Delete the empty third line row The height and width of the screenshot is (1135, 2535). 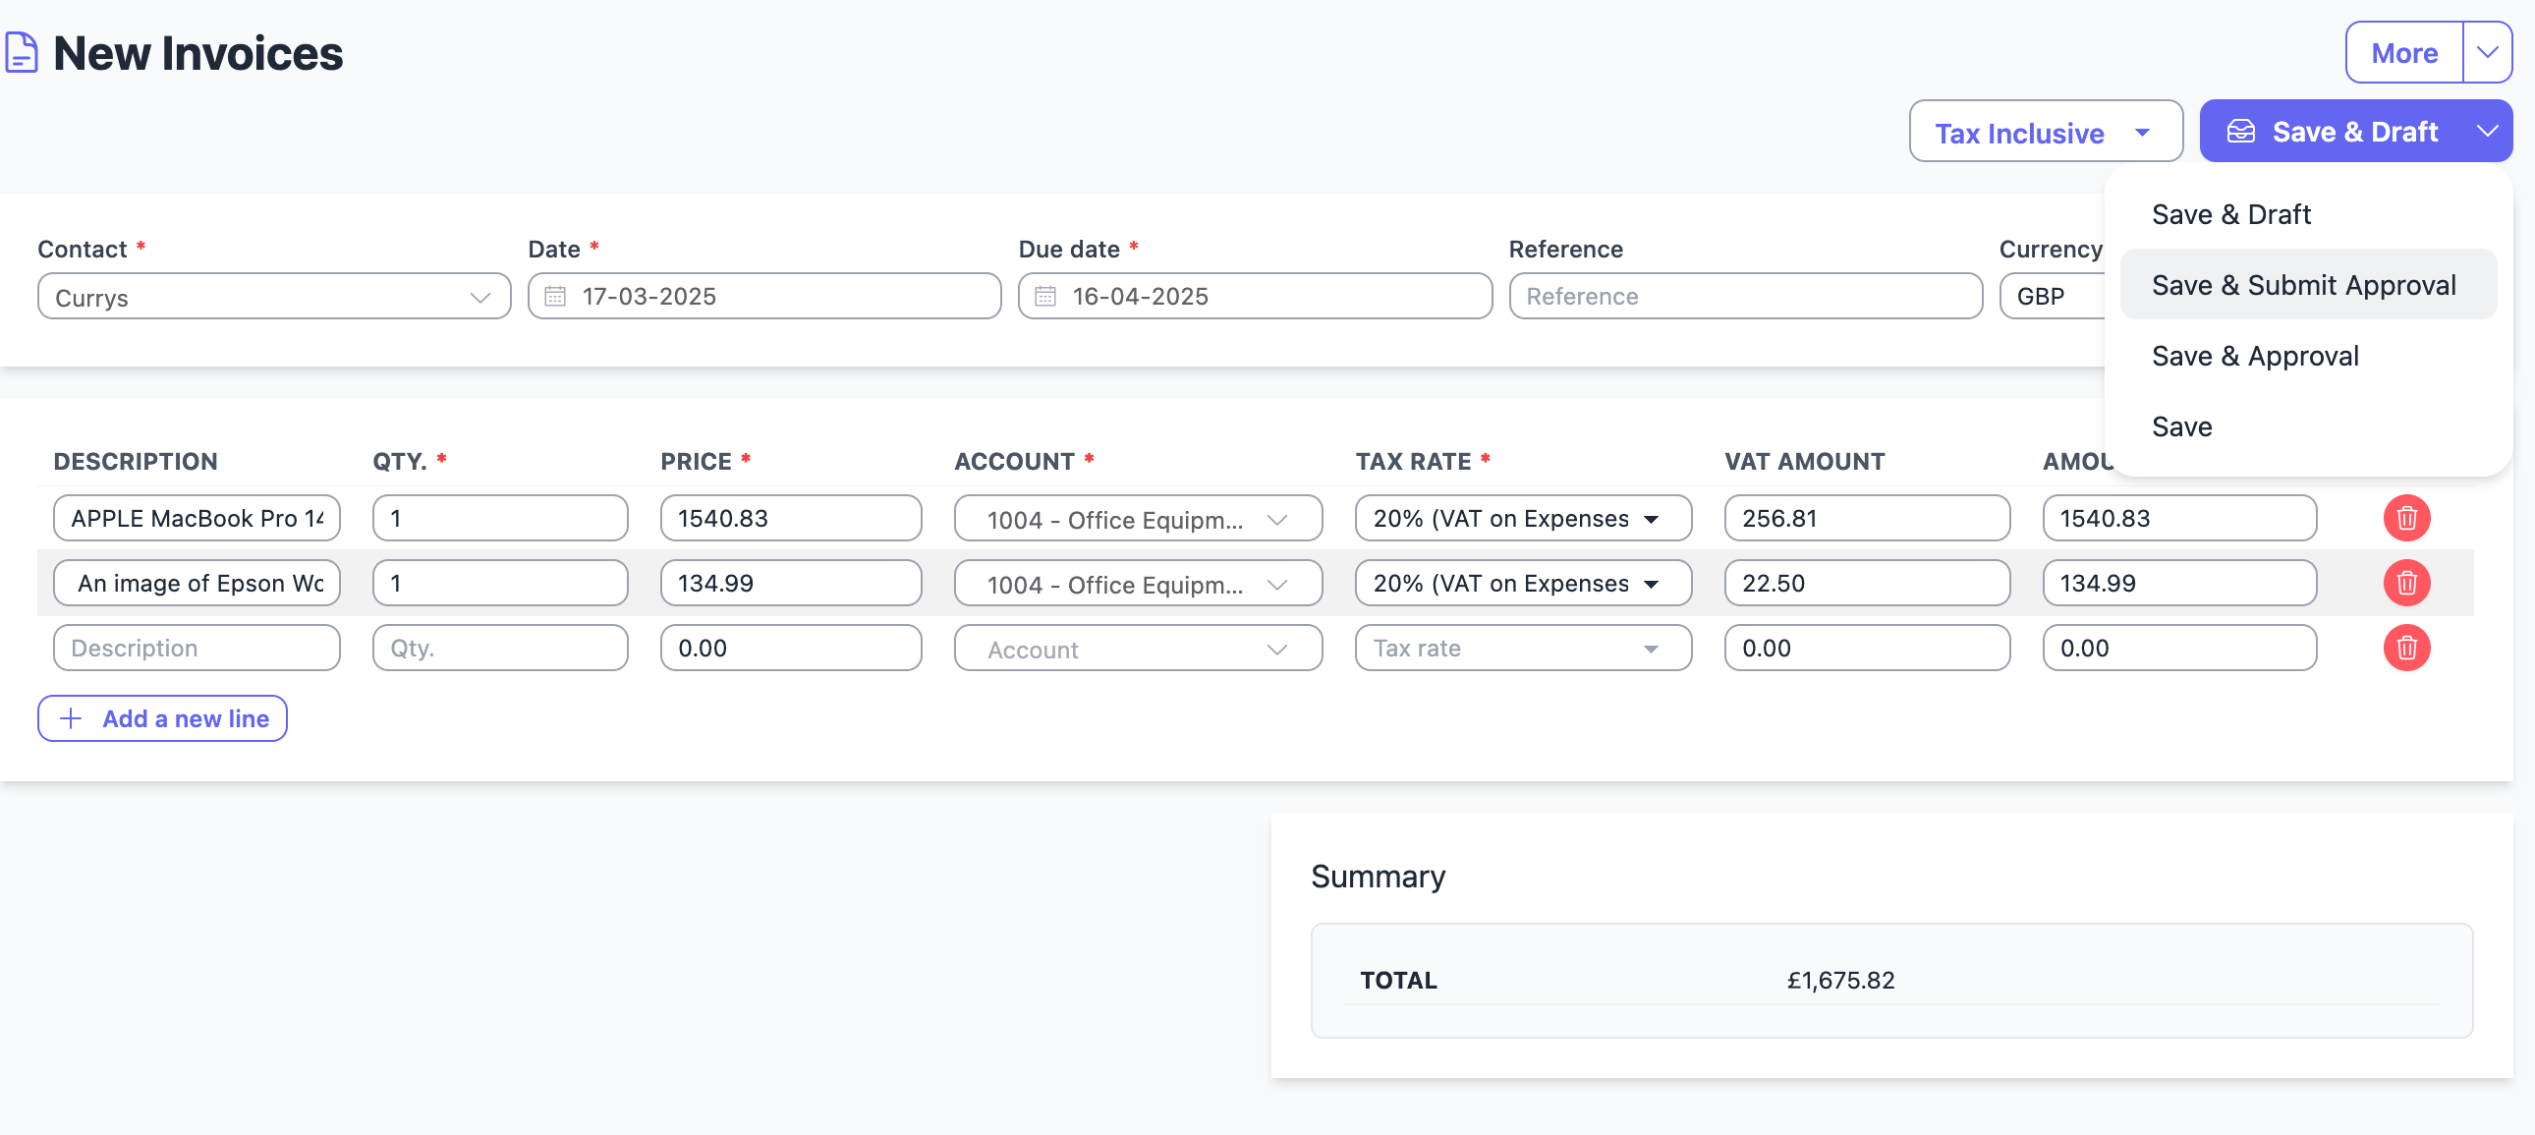[x=2406, y=648]
